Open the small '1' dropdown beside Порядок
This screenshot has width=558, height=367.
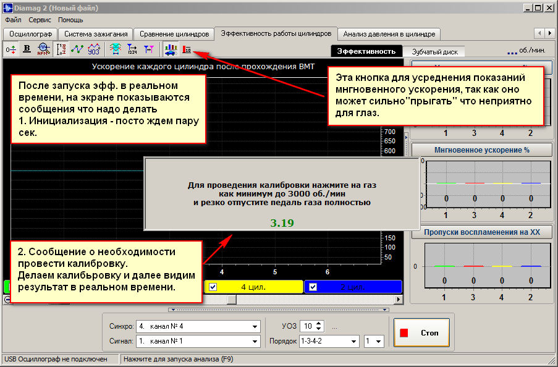tap(378, 342)
